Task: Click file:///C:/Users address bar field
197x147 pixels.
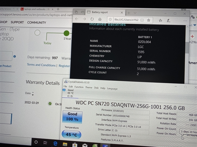Action: pyautogui.click(x=126, y=20)
